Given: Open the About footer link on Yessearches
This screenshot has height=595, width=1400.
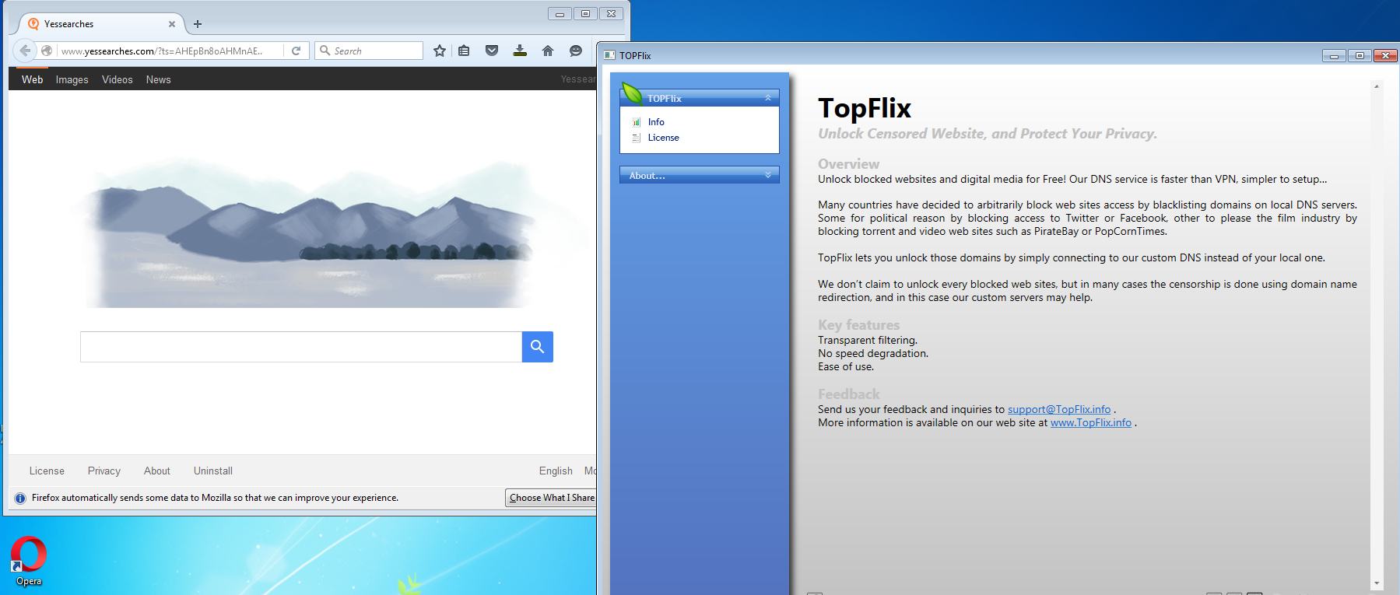Looking at the screenshot, I should [x=157, y=471].
